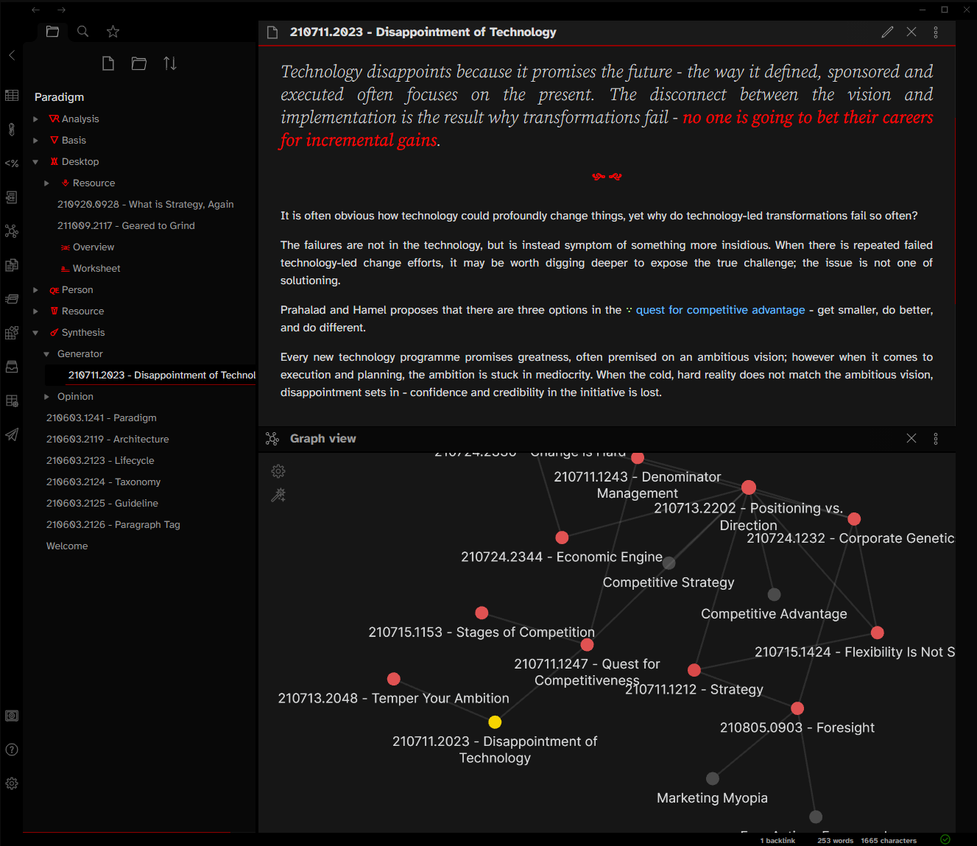The height and width of the screenshot is (846, 977).
Task: Click the inbox tray ribbon icon
Action: pyautogui.click(x=12, y=367)
